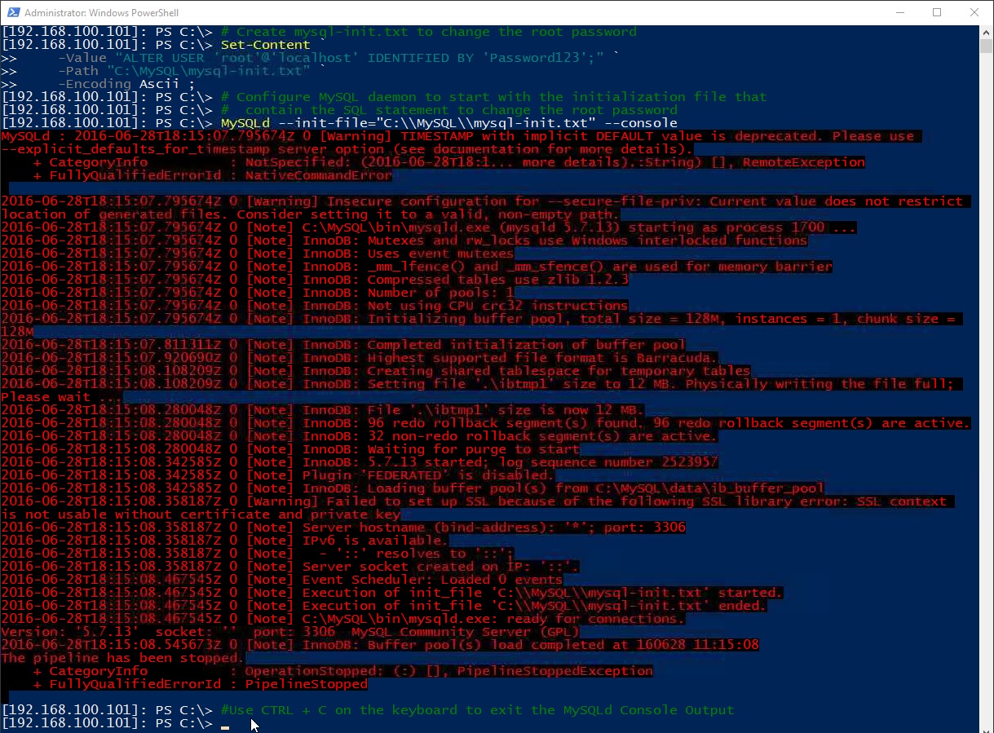Screen dimensions: 994x733
Task: Click the 'Set-Content' command text
Action: point(266,45)
